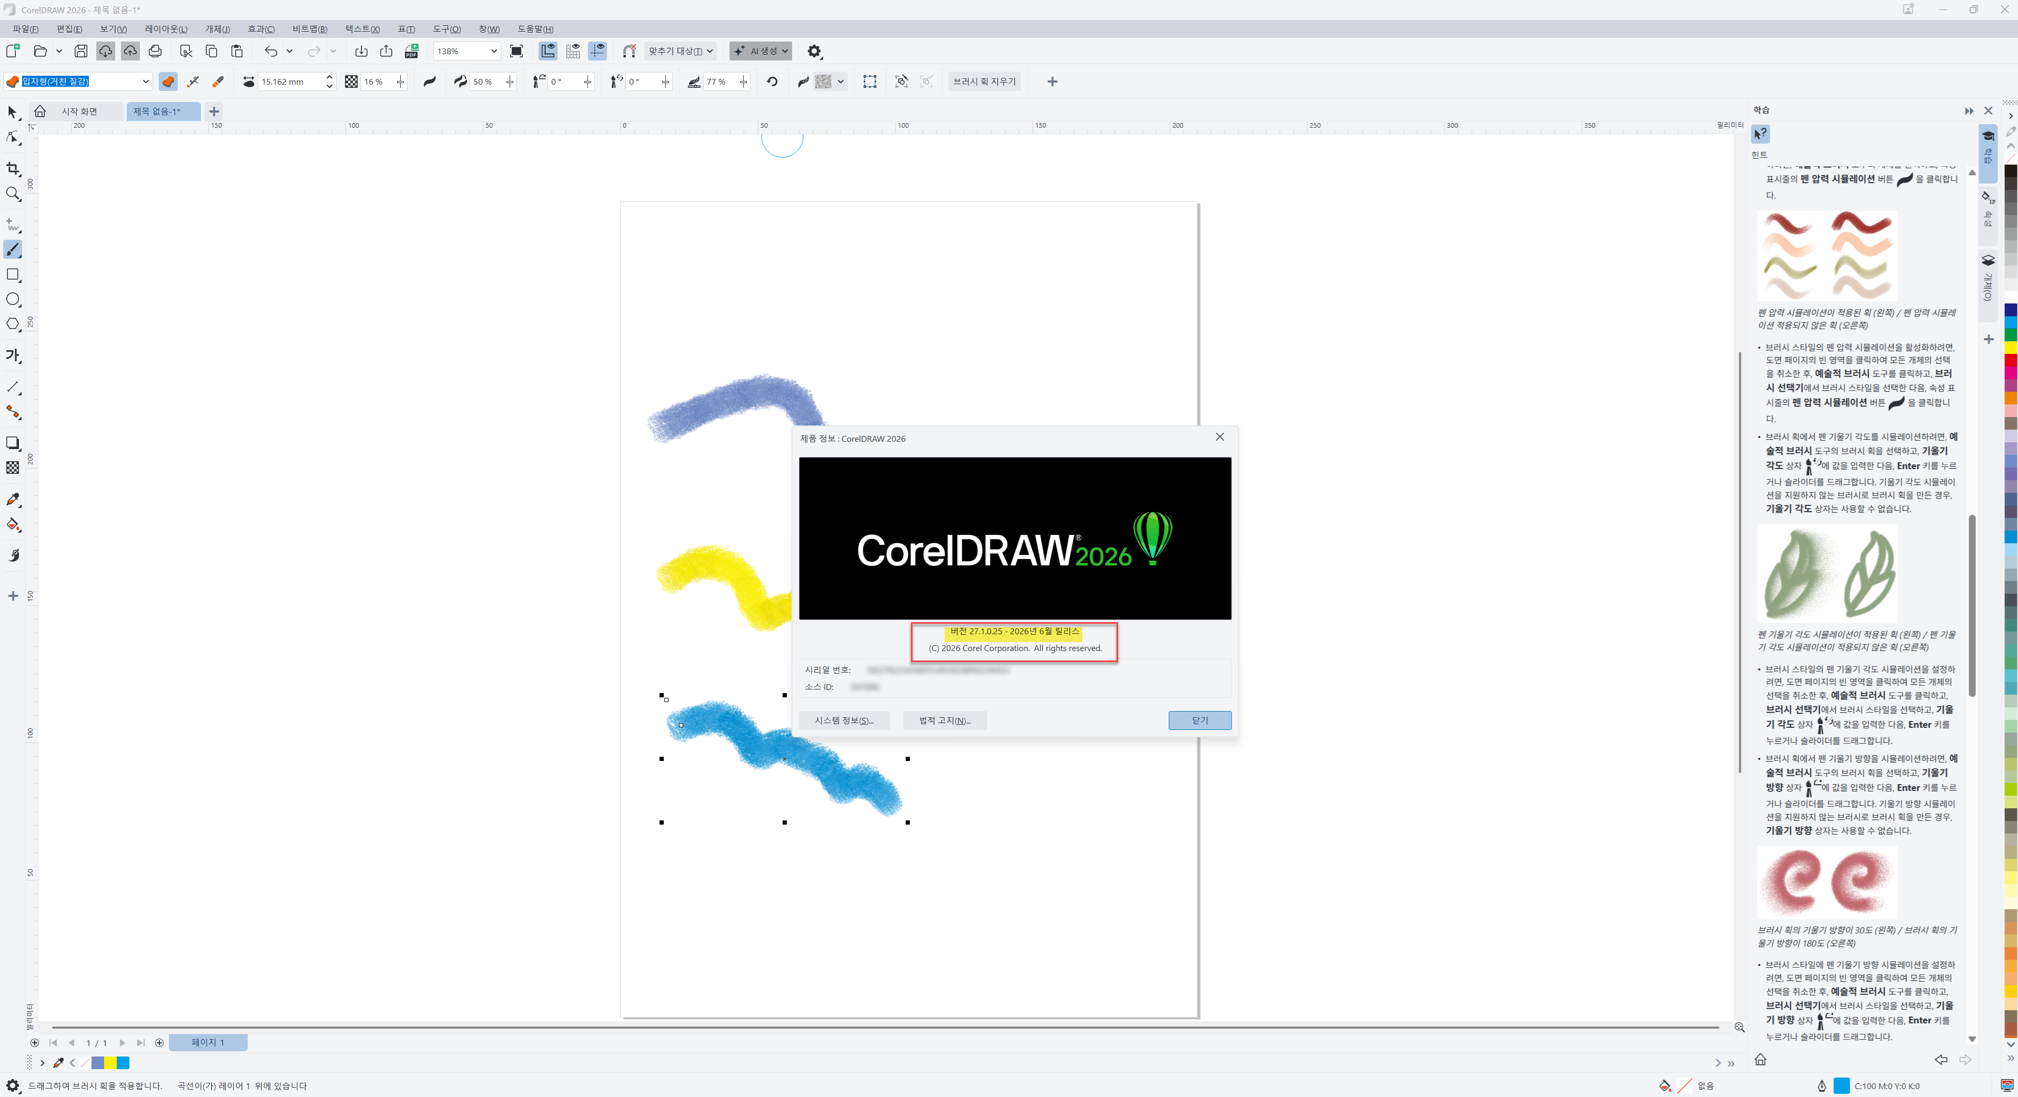This screenshot has width=2018, height=1097.
Task: Toggle the bounding box button
Action: pos(869,82)
